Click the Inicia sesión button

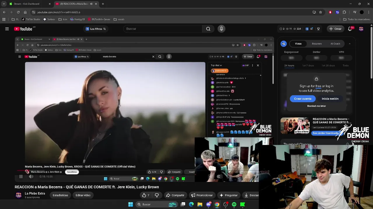330,99
